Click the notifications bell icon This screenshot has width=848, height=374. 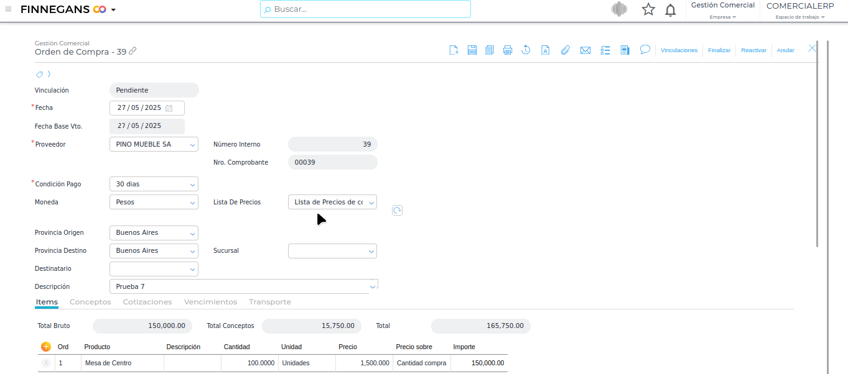671,10
